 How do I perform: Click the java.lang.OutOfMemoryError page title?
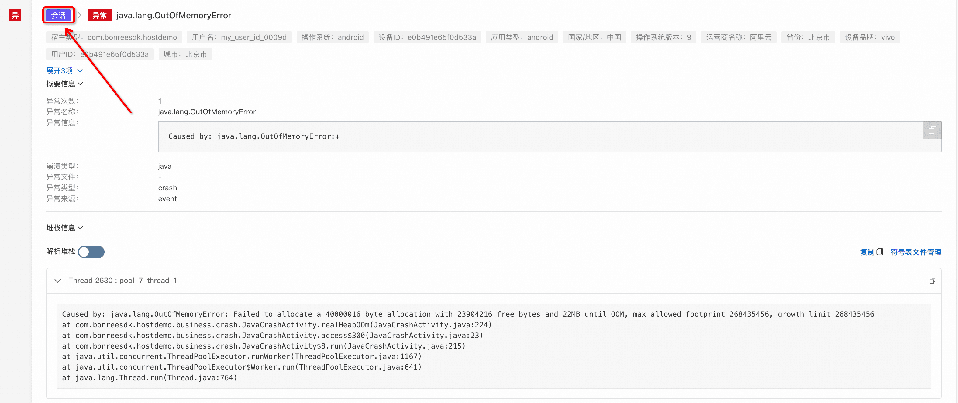(174, 15)
